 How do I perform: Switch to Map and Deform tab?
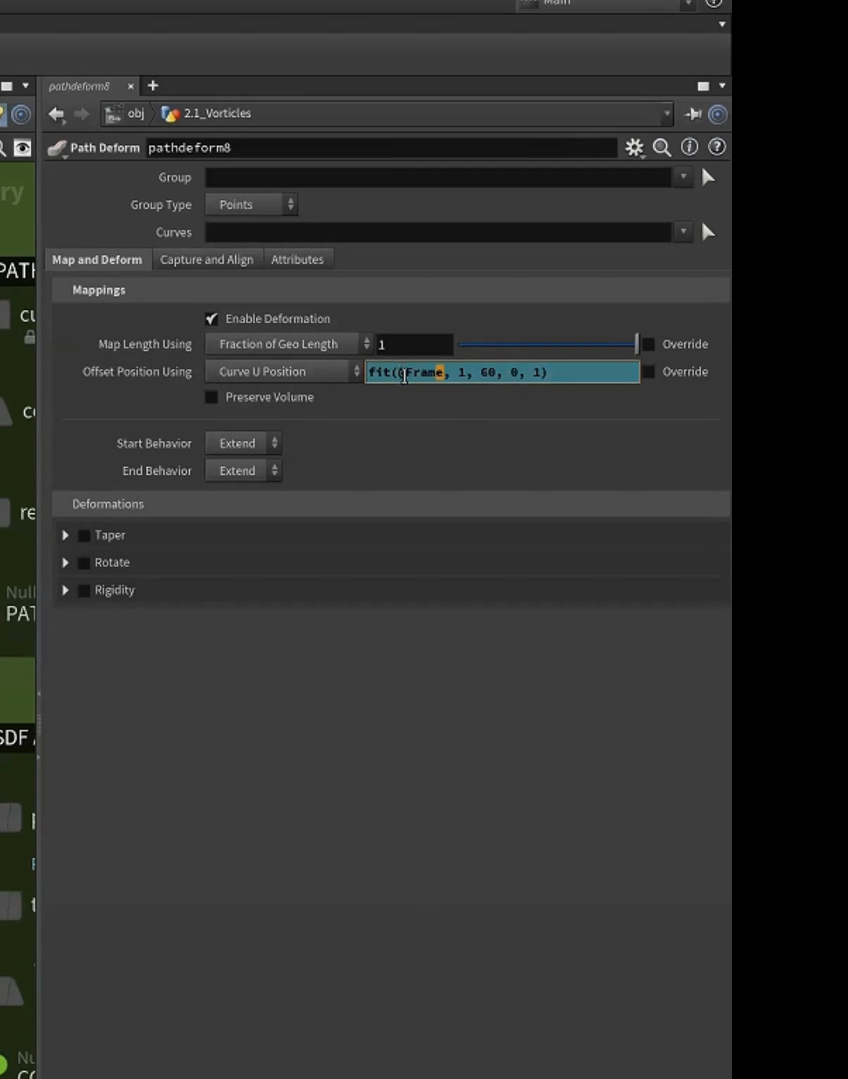click(x=97, y=260)
